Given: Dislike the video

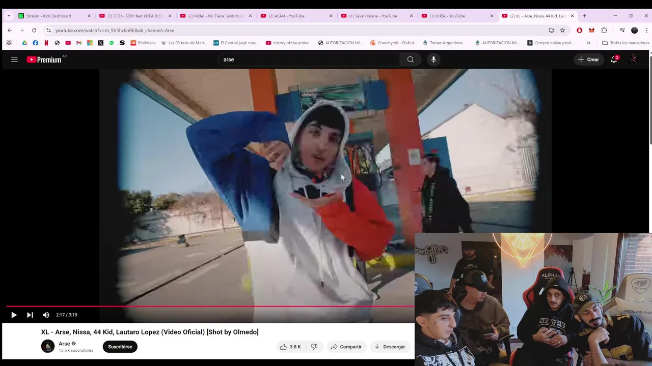Looking at the screenshot, I should tap(314, 347).
